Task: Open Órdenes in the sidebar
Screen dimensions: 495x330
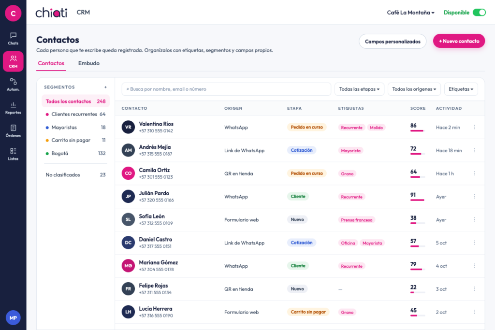Action: 13,130
